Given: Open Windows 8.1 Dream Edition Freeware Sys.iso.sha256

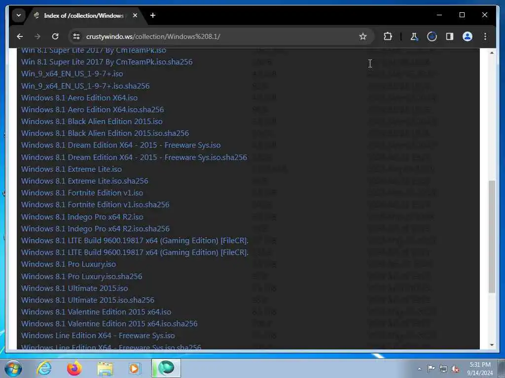Looking at the screenshot, I should click(134, 157).
